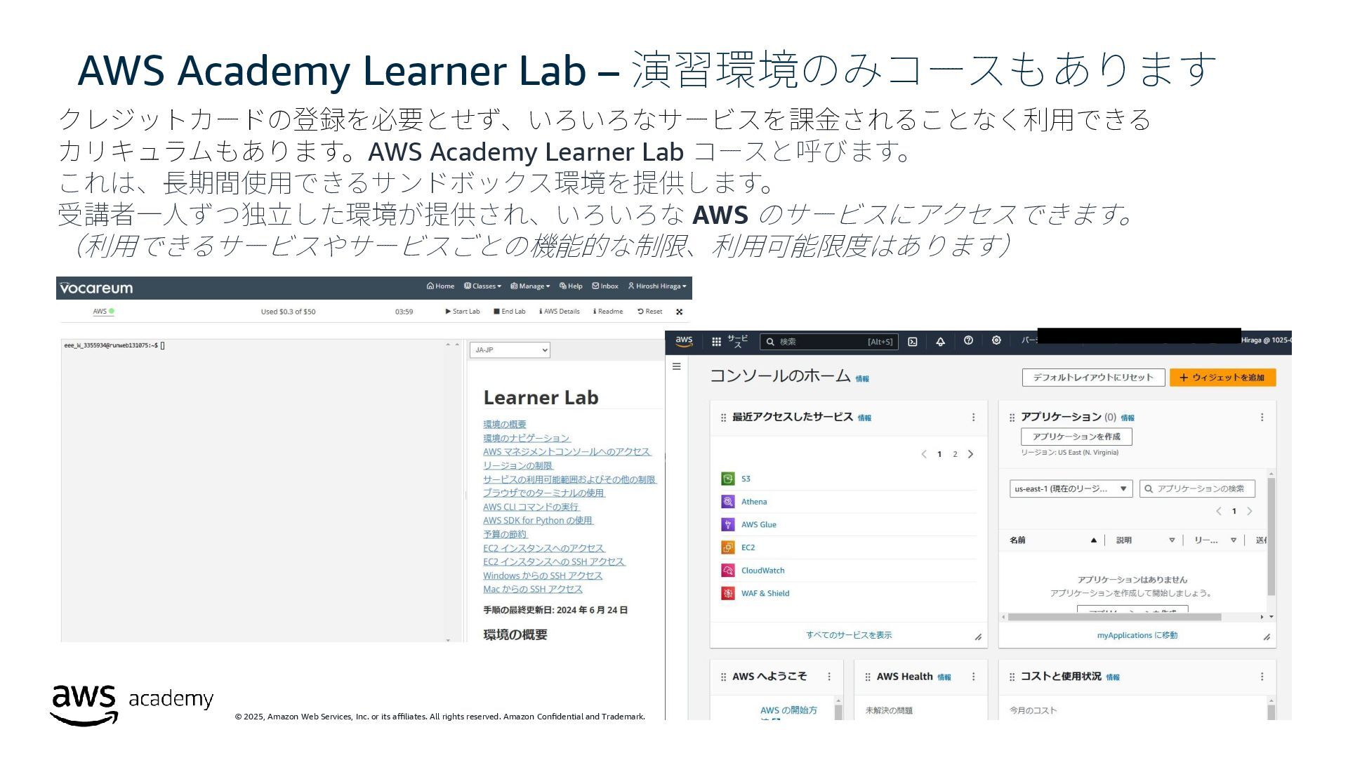Focus the アプリケーションの検索 field
Image resolution: width=1348 pixels, height=758 pixels.
tap(1197, 488)
